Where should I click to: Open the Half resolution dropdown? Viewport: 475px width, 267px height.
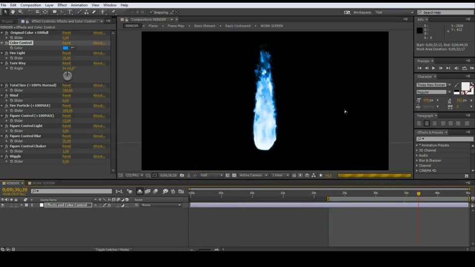click(x=211, y=175)
